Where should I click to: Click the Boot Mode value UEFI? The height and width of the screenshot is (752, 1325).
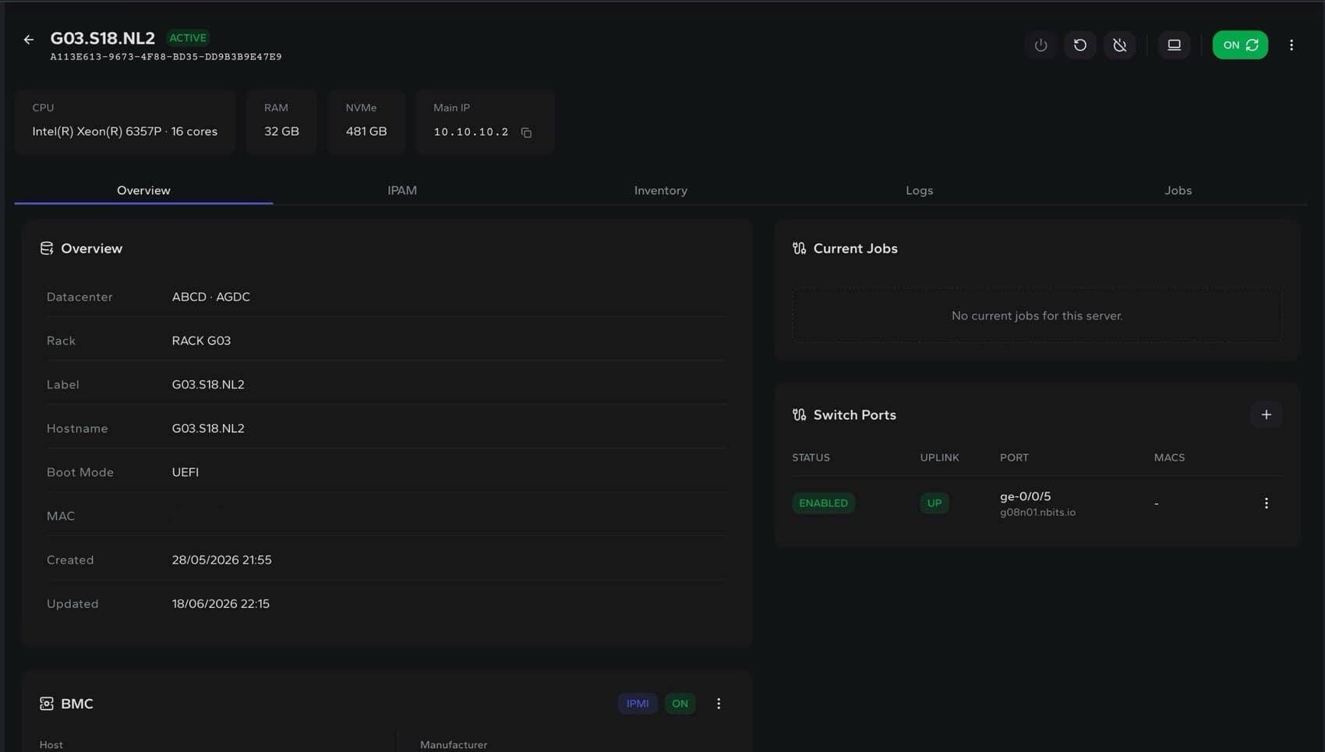coord(185,472)
